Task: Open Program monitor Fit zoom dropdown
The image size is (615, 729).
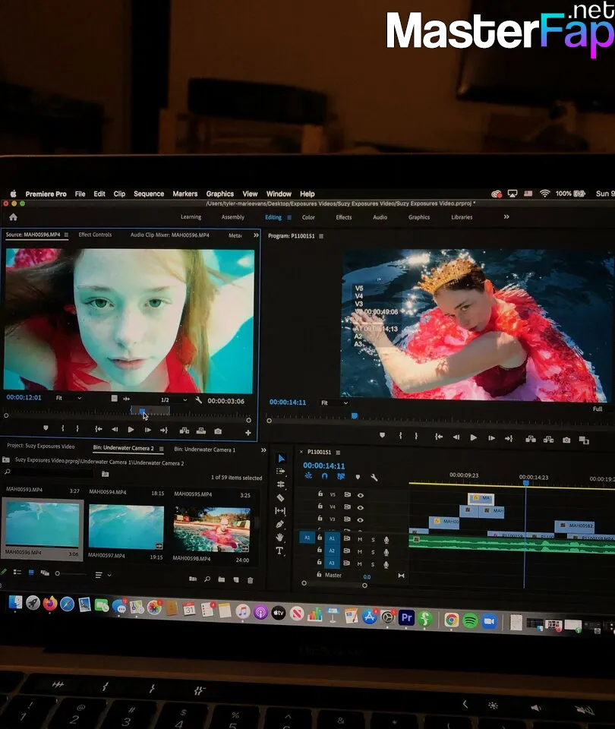Action: tap(334, 402)
